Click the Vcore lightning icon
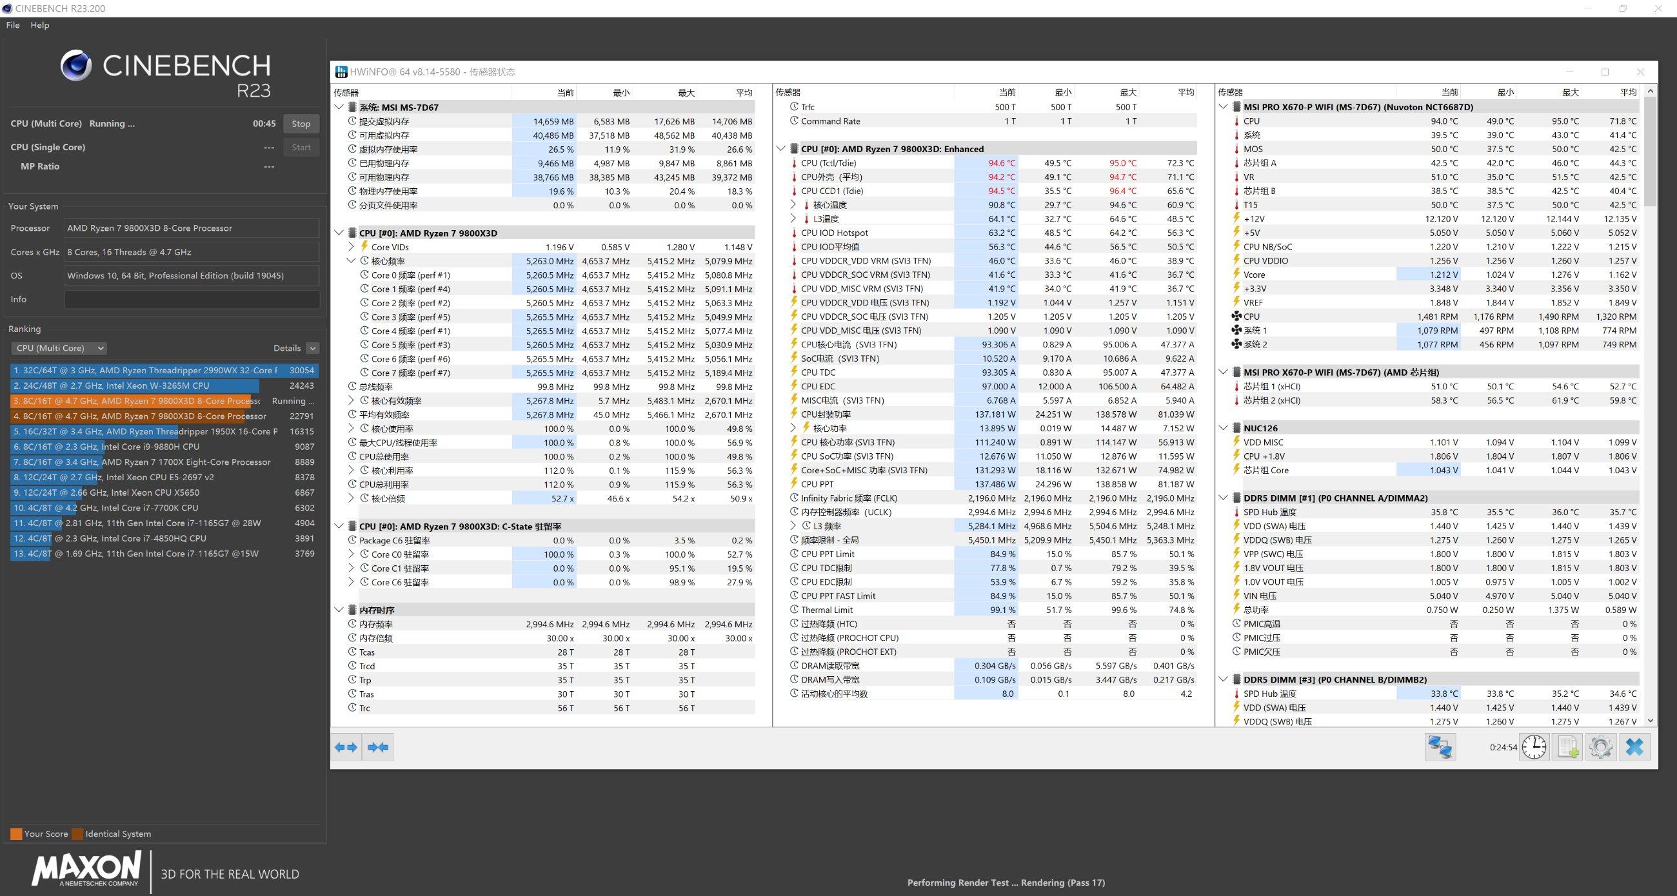The width and height of the screenshot is (1677, 896). (1236, 275)
